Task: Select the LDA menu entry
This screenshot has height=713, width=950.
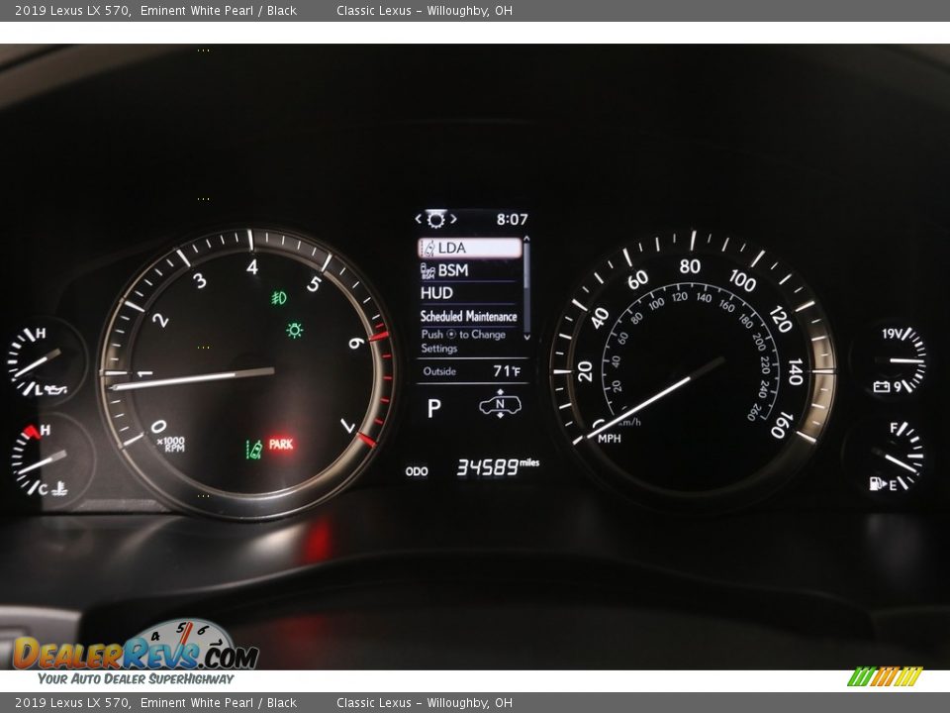Action: tap(469, 248)
